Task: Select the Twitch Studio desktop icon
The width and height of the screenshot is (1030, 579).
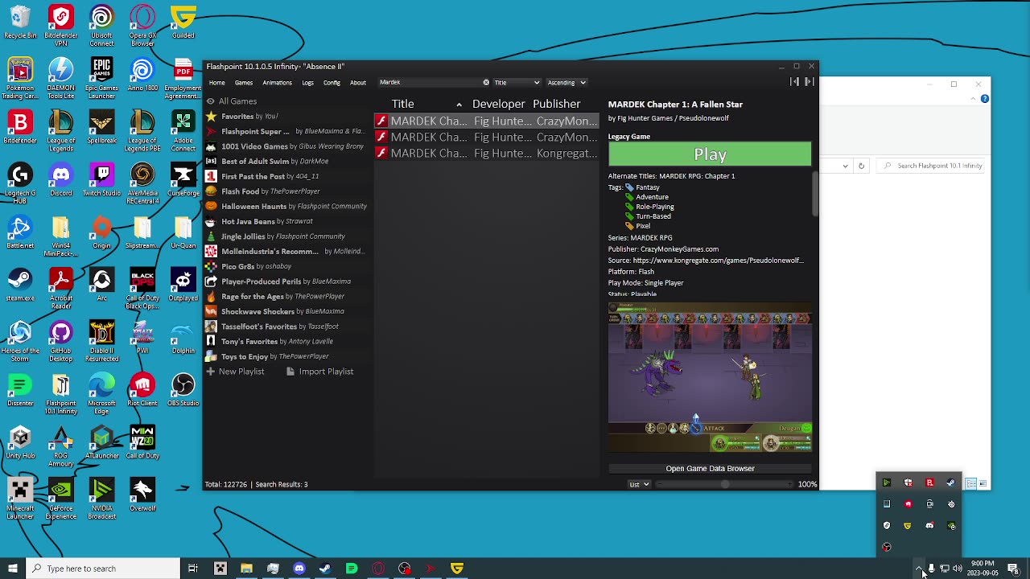Action: click(101, 182)
